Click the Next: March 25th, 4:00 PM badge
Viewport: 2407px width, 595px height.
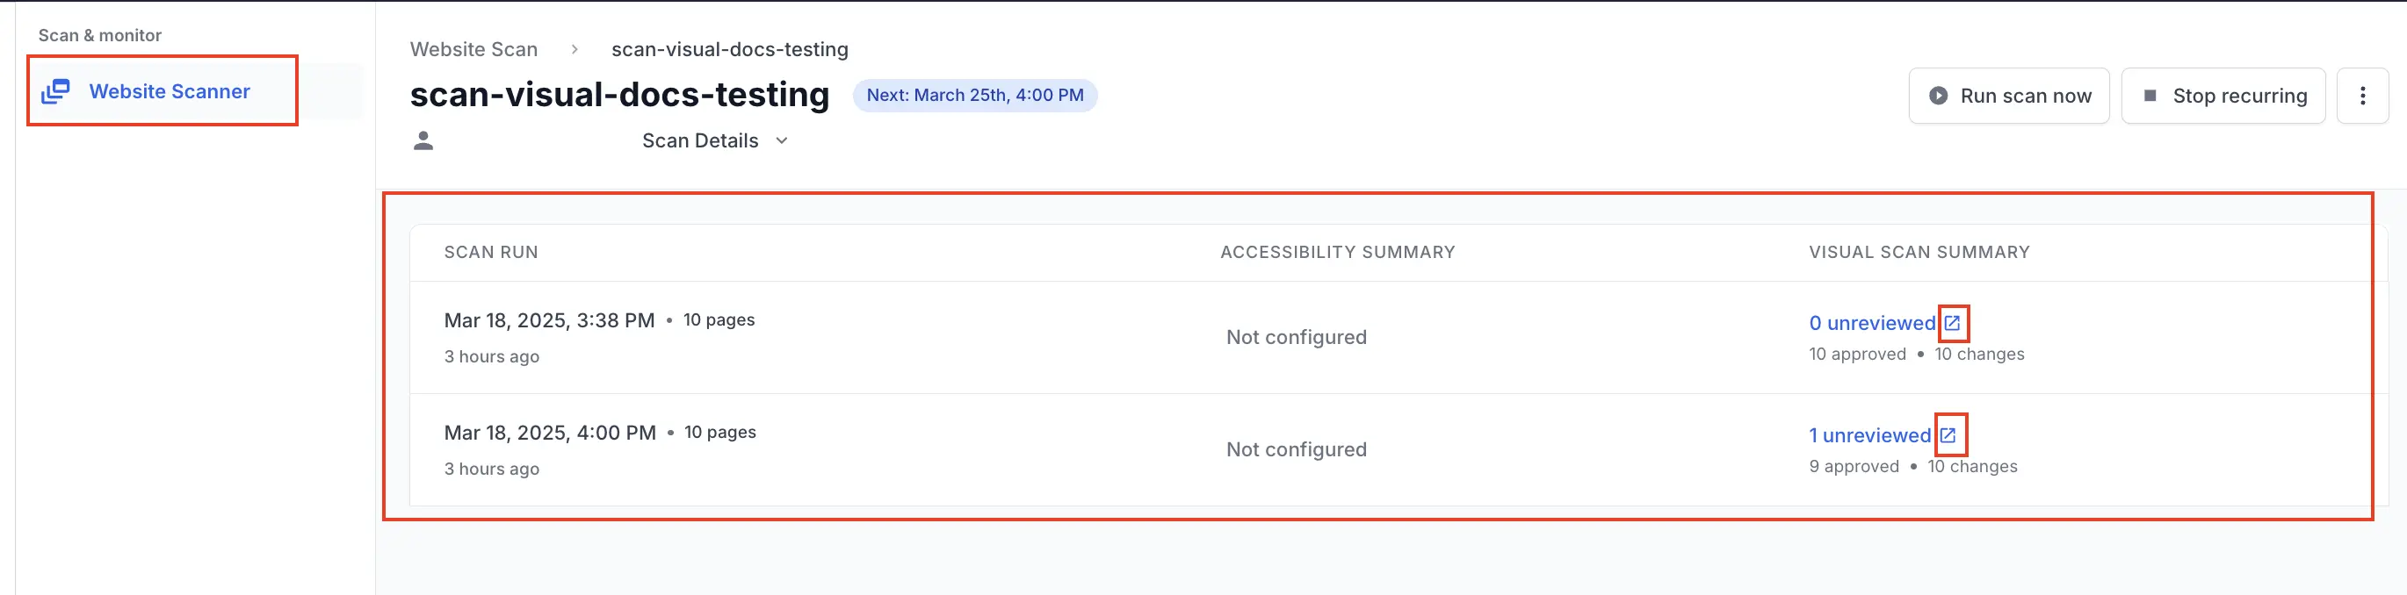tap(974, 96)
